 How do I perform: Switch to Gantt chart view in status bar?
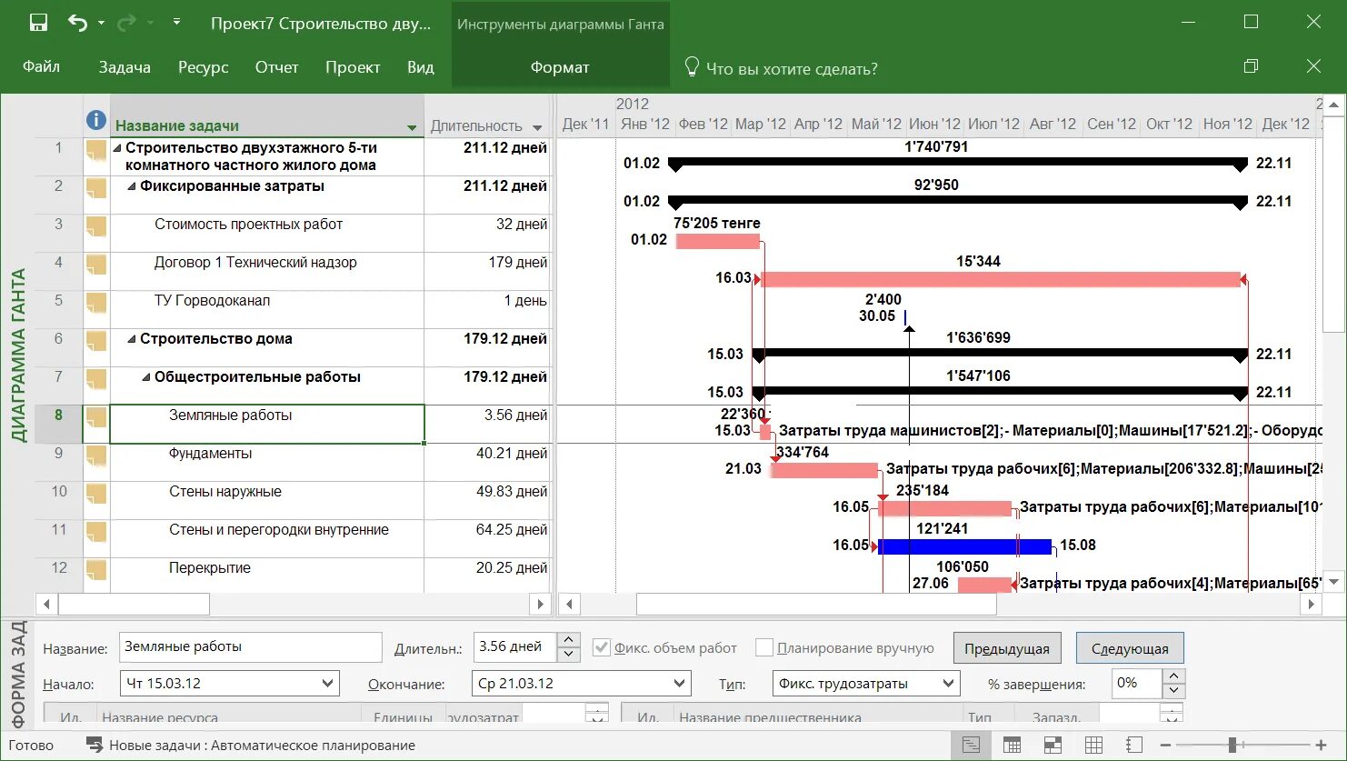pos(971,746)
